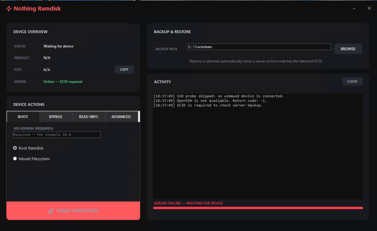Switch to the ADVANCED tab
Screen dimensions: 377x231
tap(121, 117)
